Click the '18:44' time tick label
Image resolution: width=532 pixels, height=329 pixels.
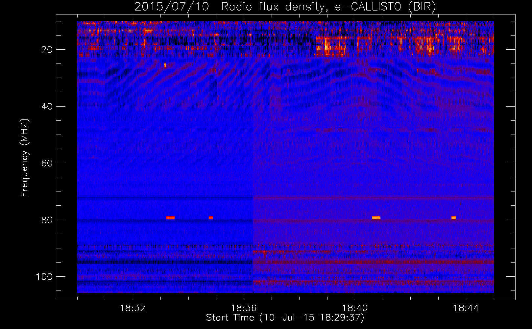[466, 308]
